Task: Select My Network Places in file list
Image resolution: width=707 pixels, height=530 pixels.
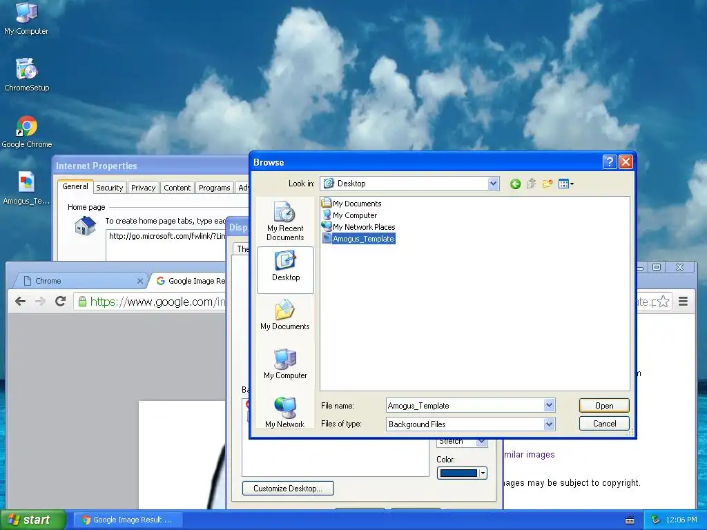Action: 359,227
